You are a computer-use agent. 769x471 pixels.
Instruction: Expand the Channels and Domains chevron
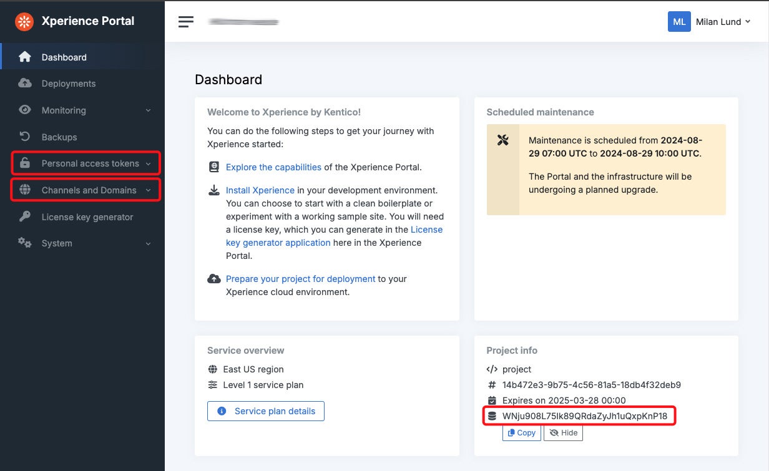149,190
